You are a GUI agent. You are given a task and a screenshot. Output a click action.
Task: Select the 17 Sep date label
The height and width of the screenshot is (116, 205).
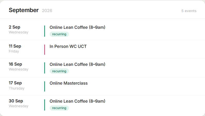[15, 83]
